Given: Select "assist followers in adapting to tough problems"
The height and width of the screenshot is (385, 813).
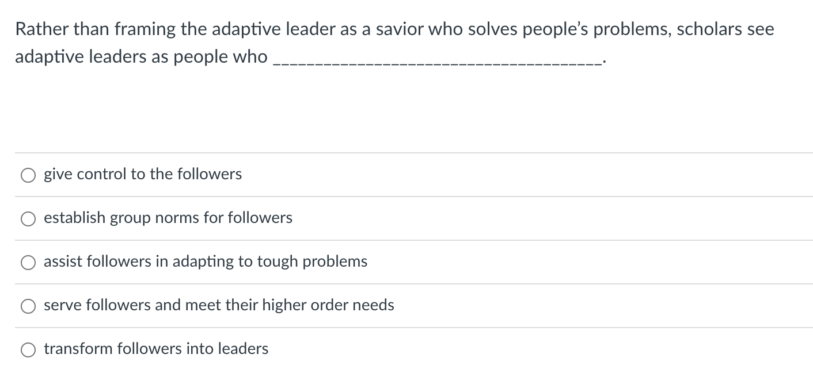Looking at the screenshot, I should [x=28, y=262].
